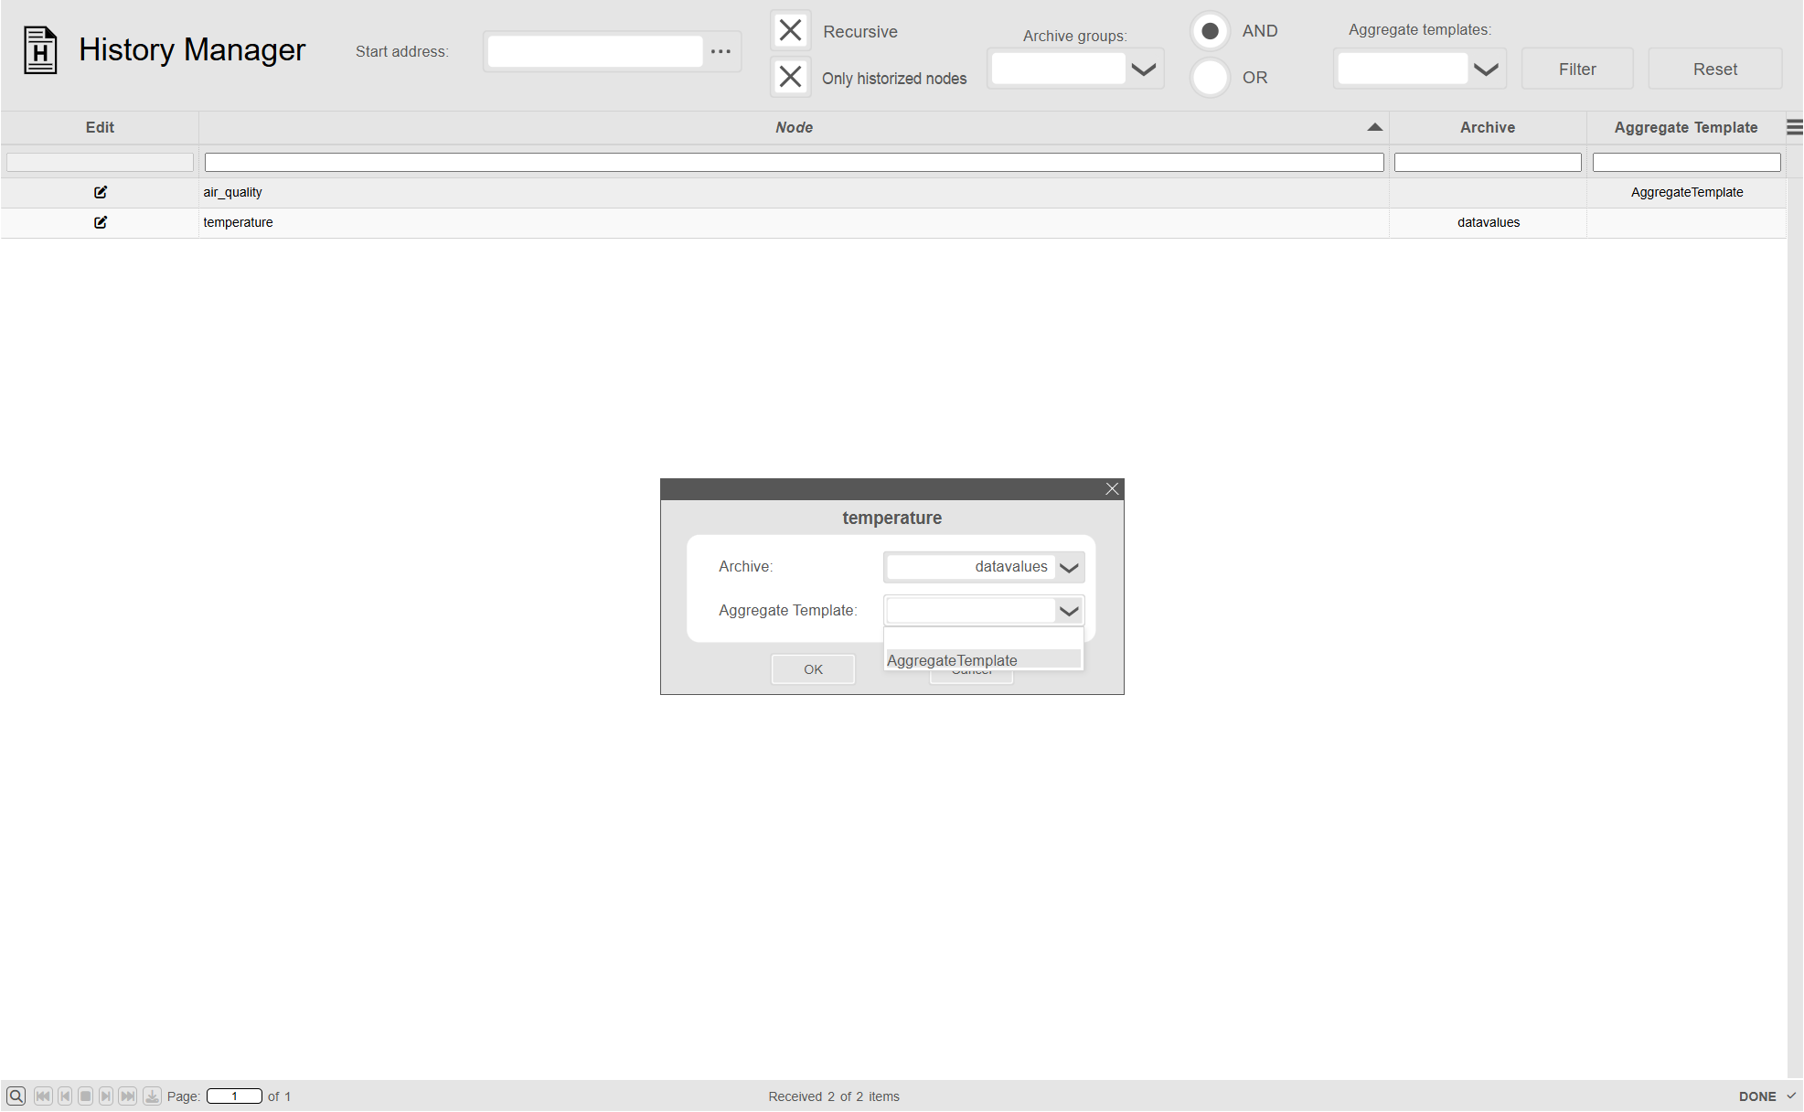Image resolution: width=1804 pixels, height=1112 pixels.
Task: Select the OR radio button
Action: (x=1210, y=78)
